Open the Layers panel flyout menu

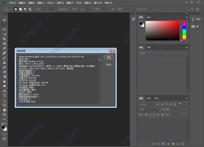tap(187, 98)
